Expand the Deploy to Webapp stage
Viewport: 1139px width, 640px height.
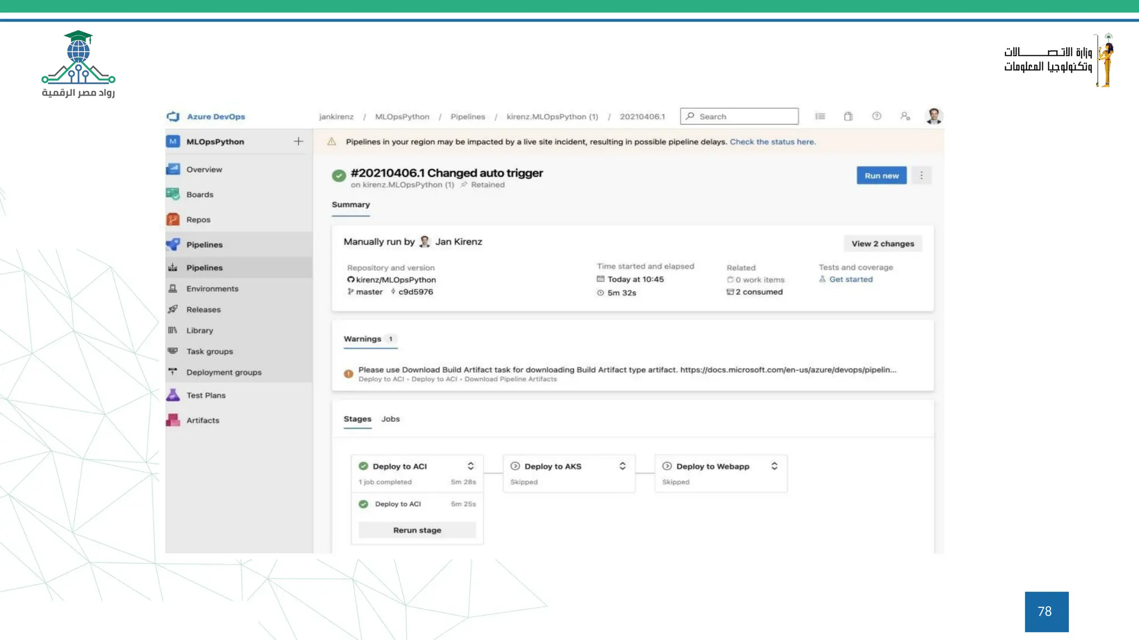point(774,466)
